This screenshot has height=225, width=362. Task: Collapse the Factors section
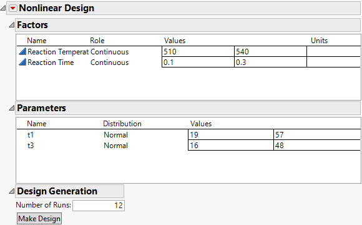click(11, 25)
